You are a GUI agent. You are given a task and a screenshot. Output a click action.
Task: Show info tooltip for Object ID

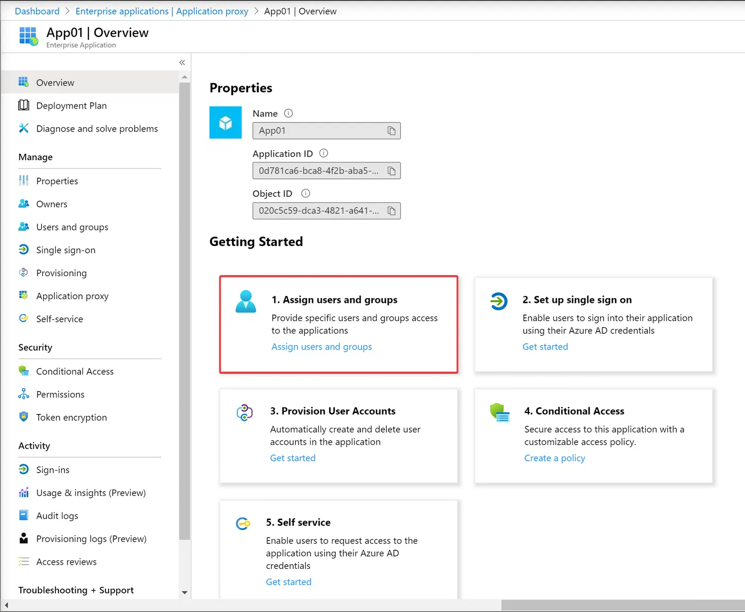[x=305, y=193]
